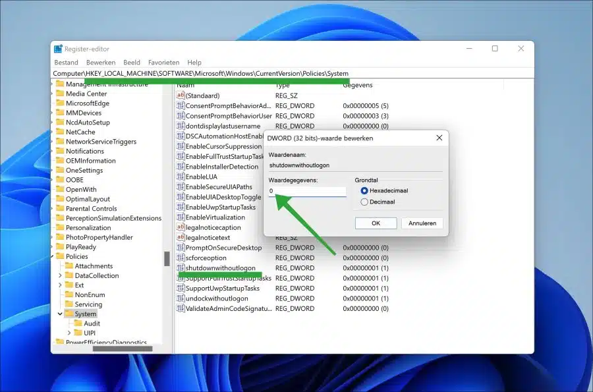The height and width of the screenshot is (392, 593).
Task: Click the EnableLUA value icon
Action: click(181, 177)
